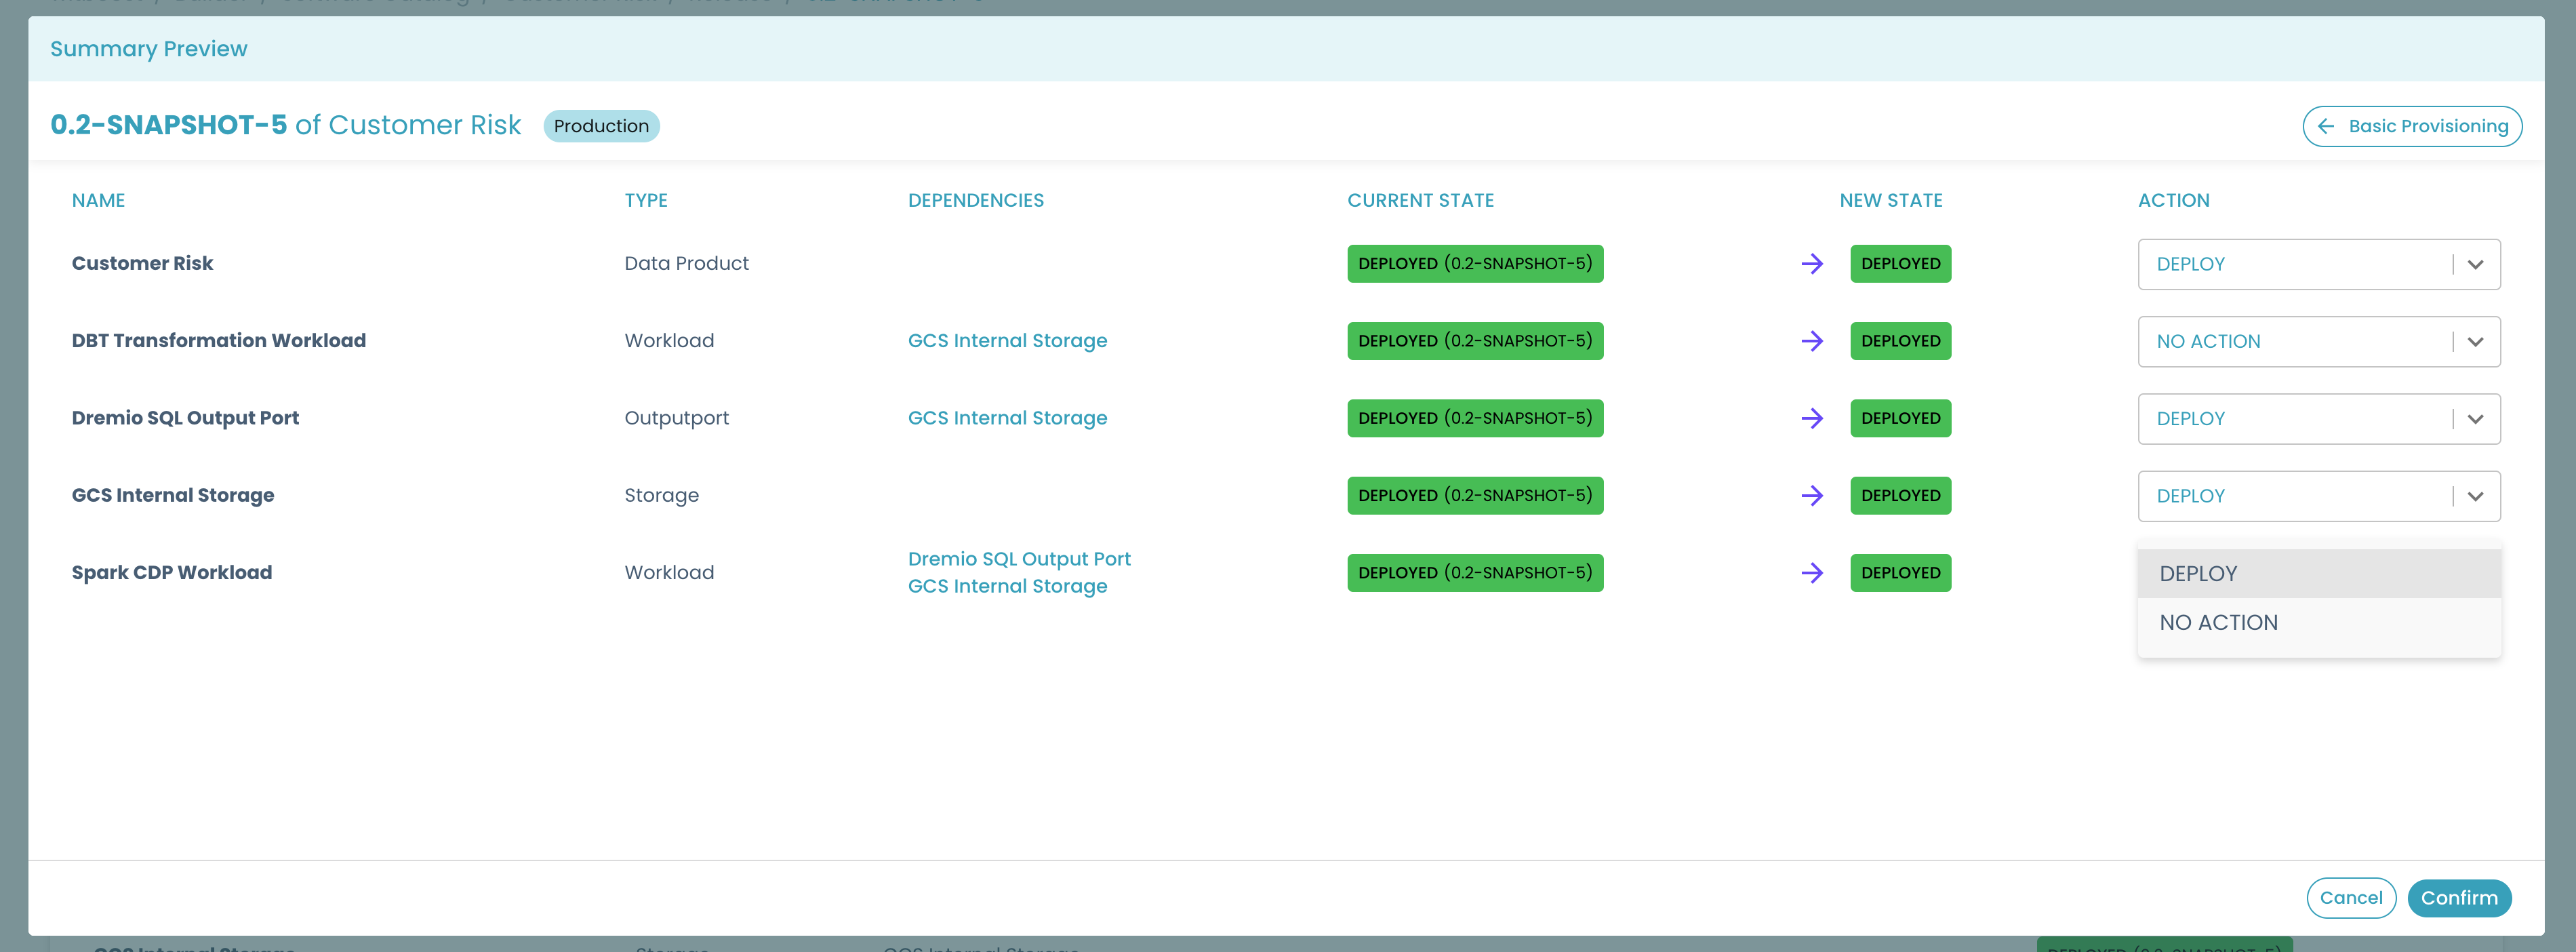The height and width of the screenshot is (952, 2576).
Task: Click the NAME column header
Action: [98, 200]
